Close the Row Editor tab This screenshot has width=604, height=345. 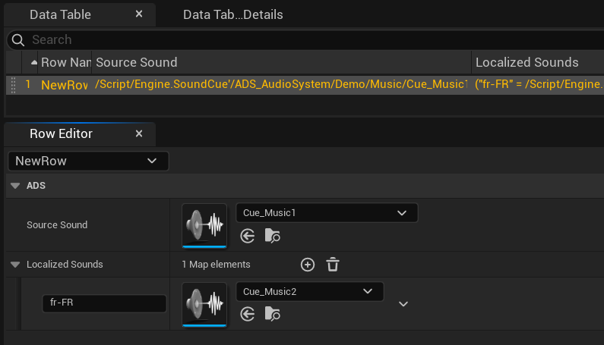point(139,133)
